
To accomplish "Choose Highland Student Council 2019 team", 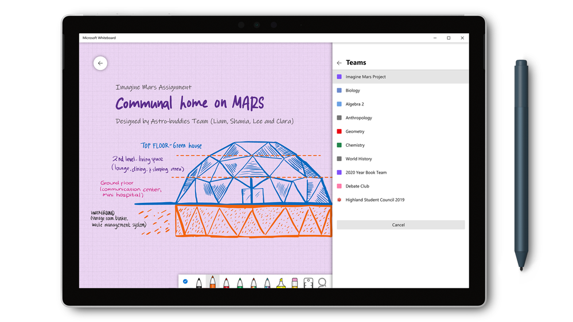I will click(x=400, y=200).
